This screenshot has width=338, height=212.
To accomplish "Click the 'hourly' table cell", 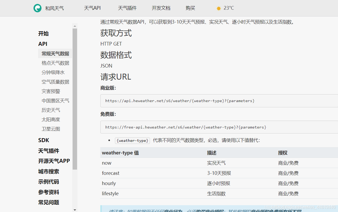I will 109,183.
